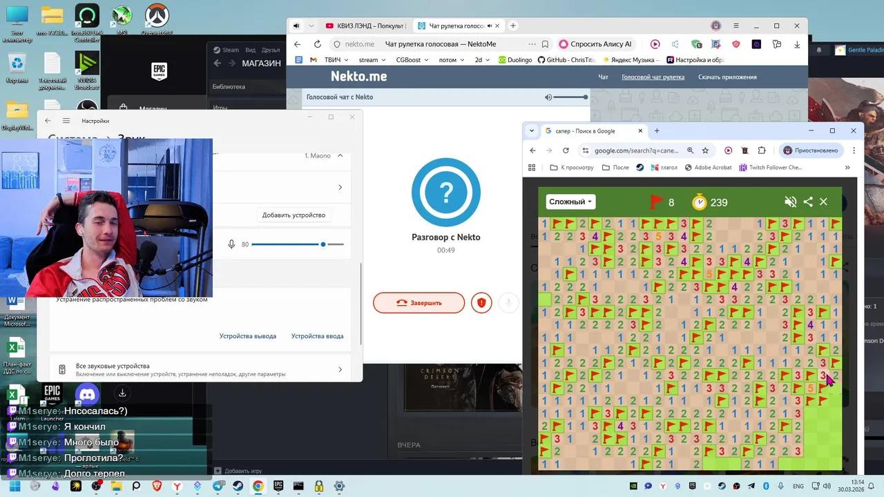
Task: Reload the Nekto.me page
Action: [318, 44]
